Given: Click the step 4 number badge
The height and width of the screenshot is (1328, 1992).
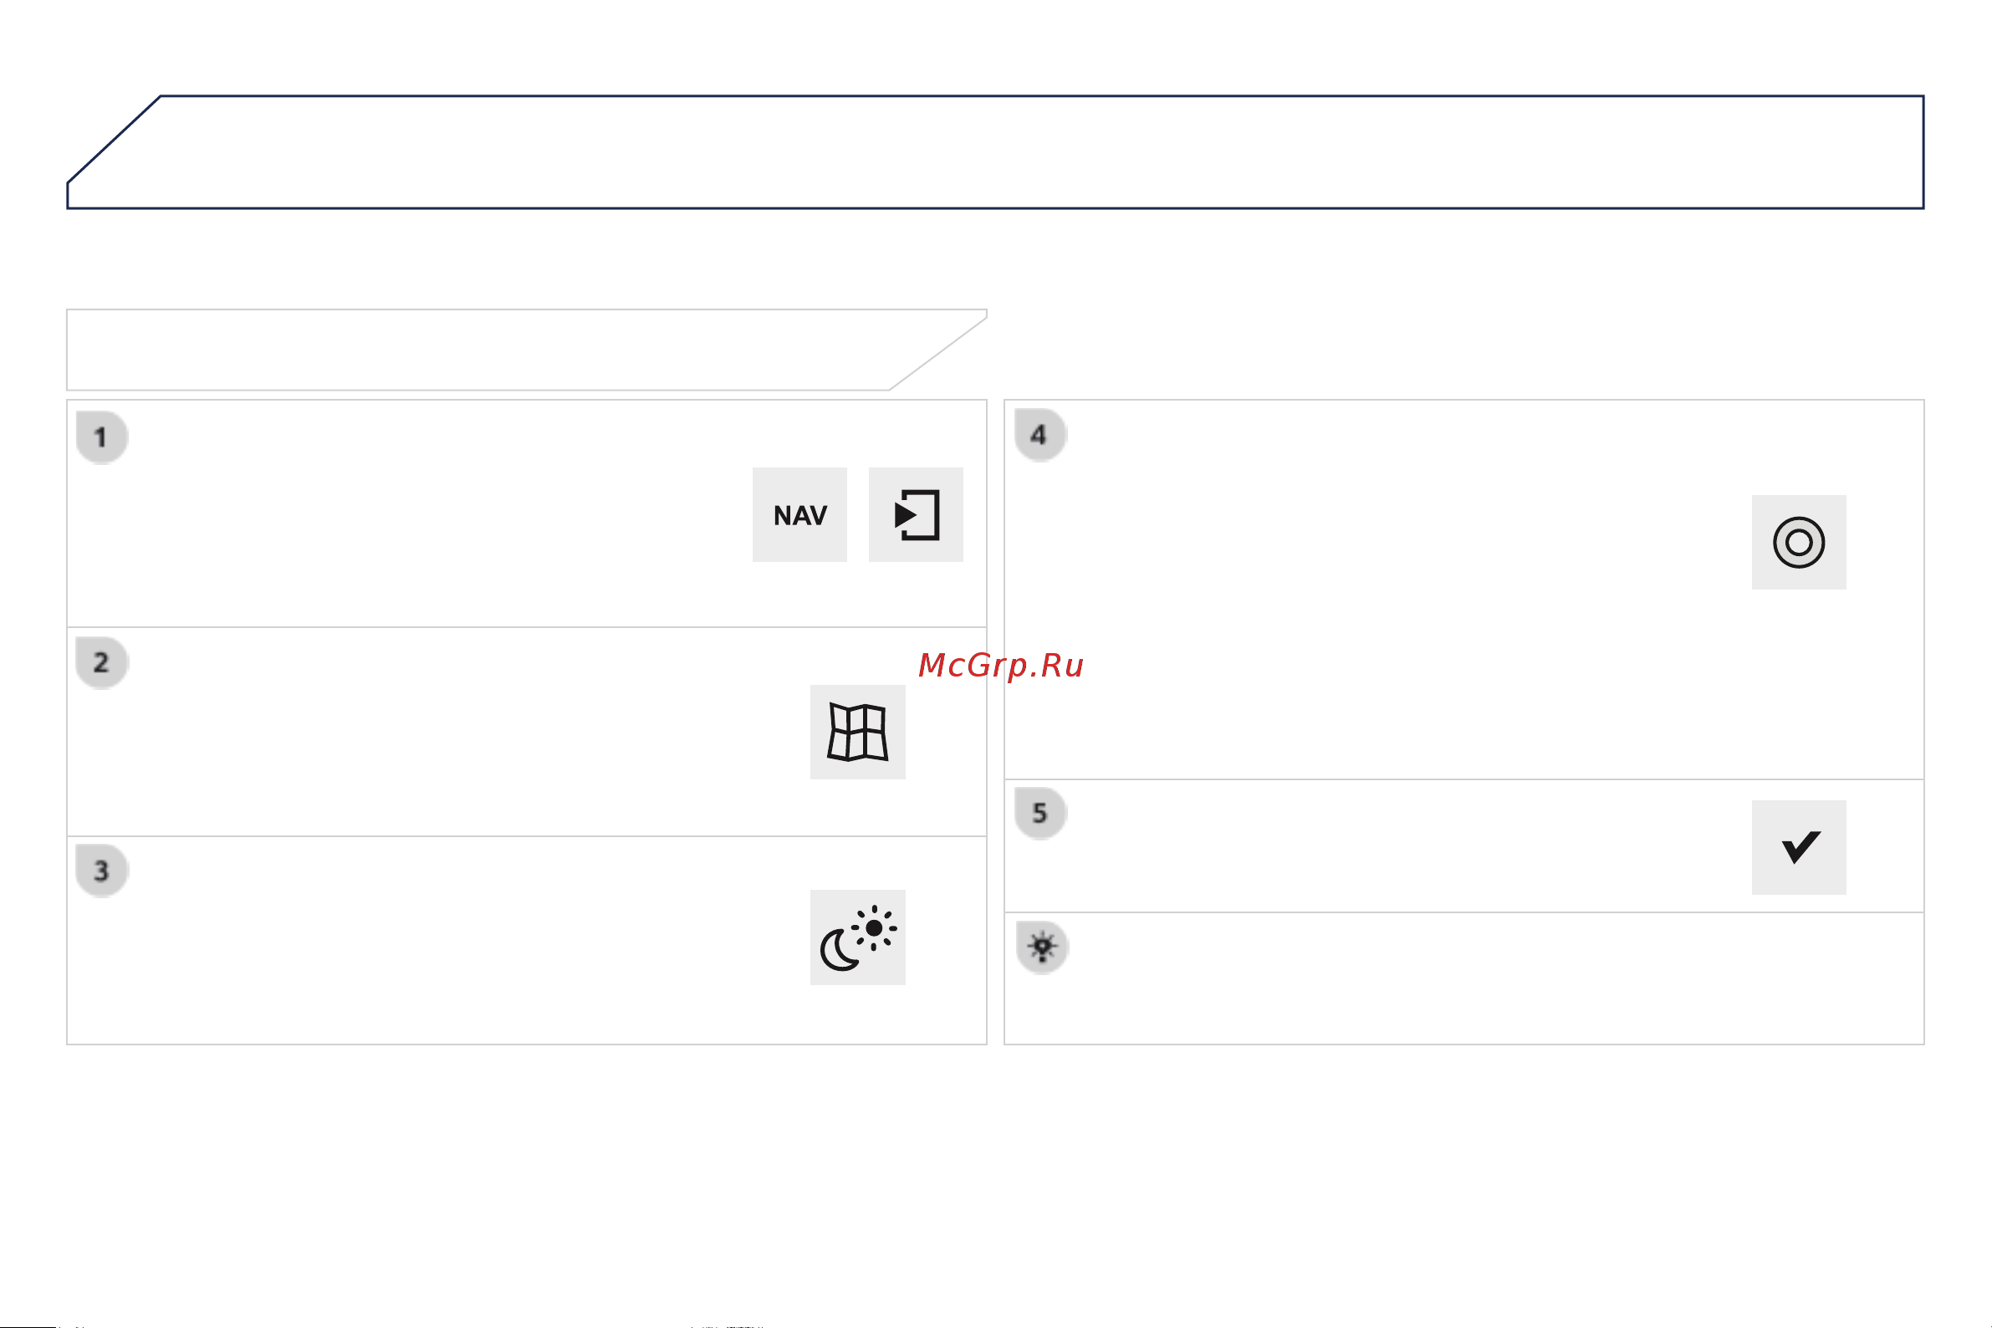Looking at the screenshot, I should pos(1040,435).
